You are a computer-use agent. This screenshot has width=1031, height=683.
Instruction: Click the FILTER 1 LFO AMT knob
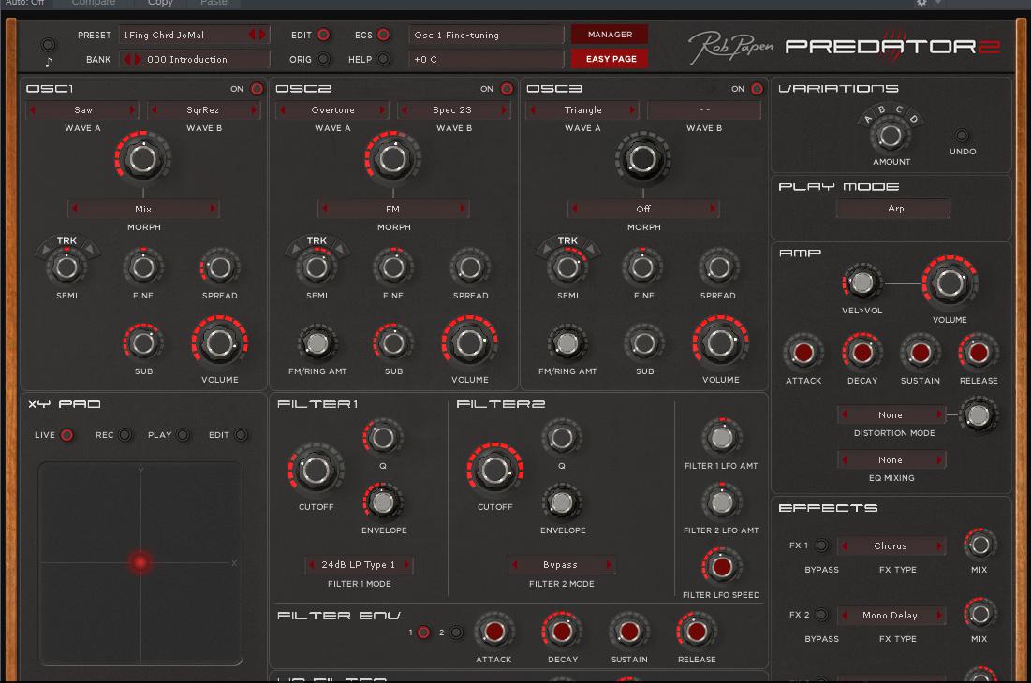721,437
